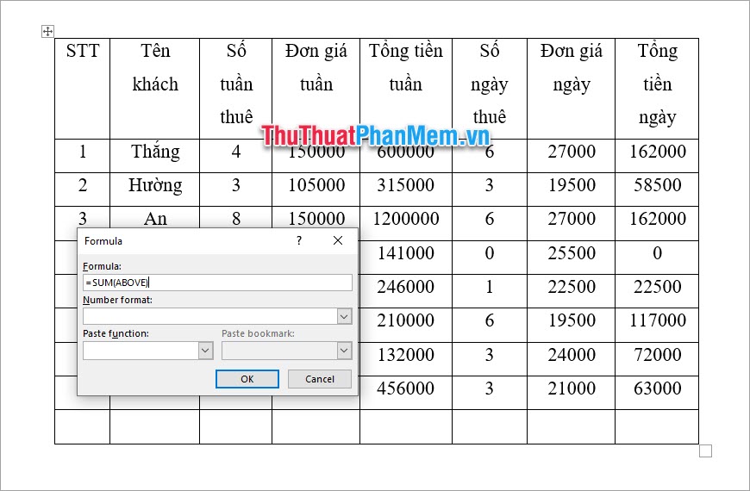The width and height of the screenshot is (750, 491).
Task: Select the STT header cell
Action: click(x=82, y=89)
